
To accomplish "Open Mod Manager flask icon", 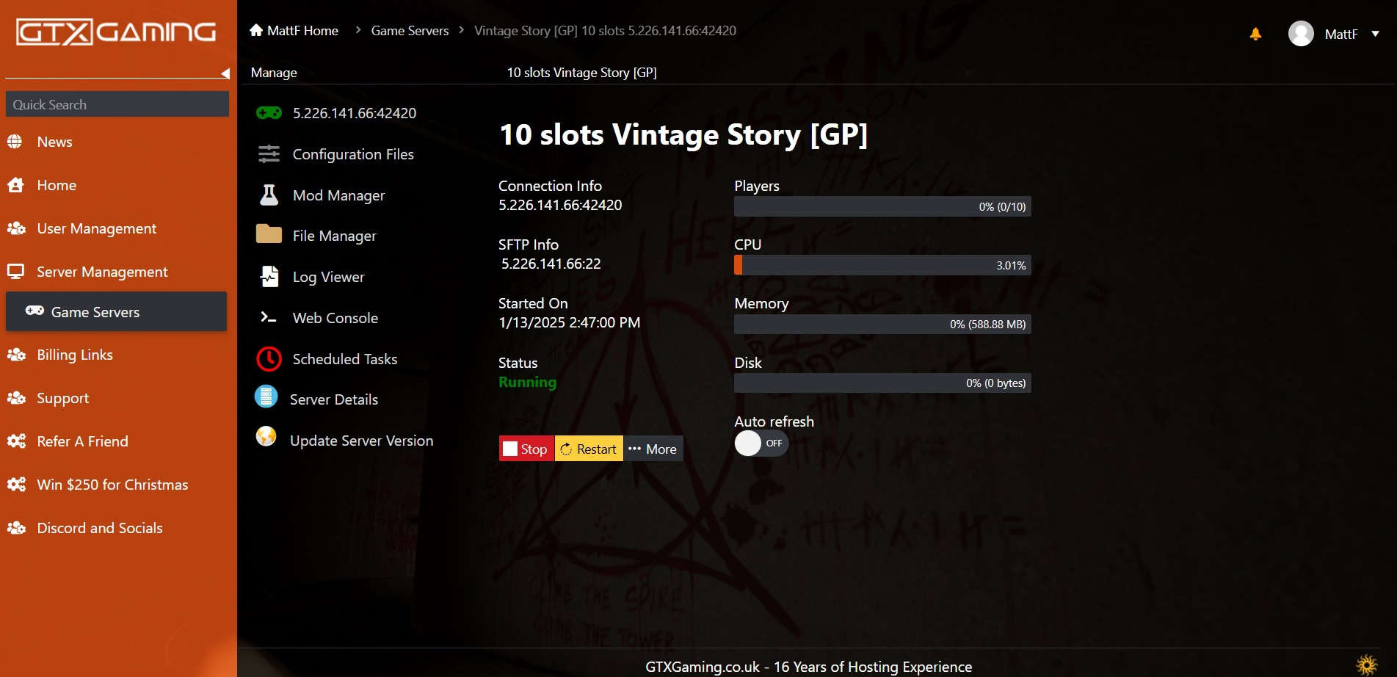I will (x=269, y=195).
